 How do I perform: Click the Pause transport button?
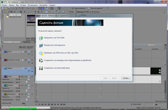tap(49, 104)
